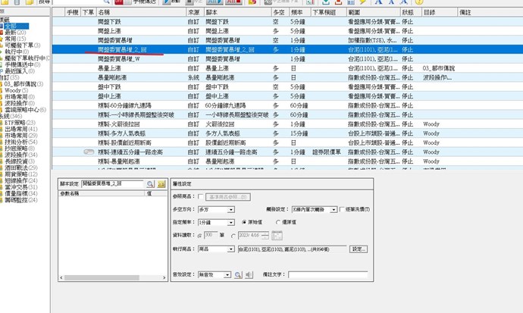The width and height of the screenshot is (523, 313).
Task: Click the 備註文字 input field
Action: tap(327, 274)
